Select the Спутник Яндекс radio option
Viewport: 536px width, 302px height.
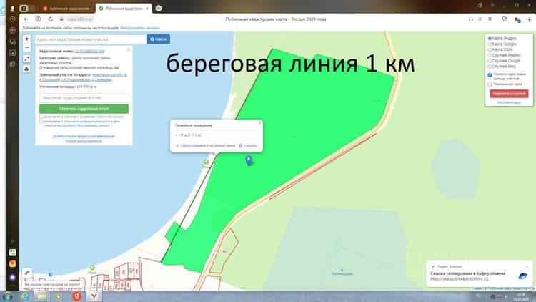(x=490, y=55)
